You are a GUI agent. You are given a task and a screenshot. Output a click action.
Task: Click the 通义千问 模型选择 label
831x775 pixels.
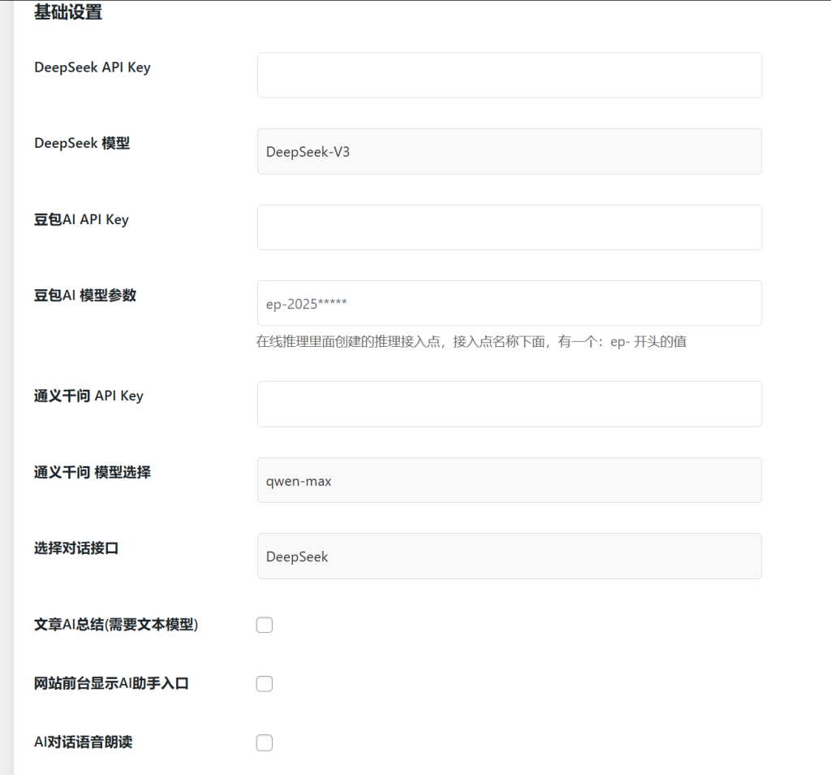tap(93, 472)
